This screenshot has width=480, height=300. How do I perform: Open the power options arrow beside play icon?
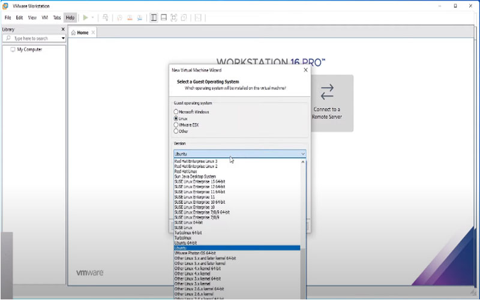coord(92,18)
